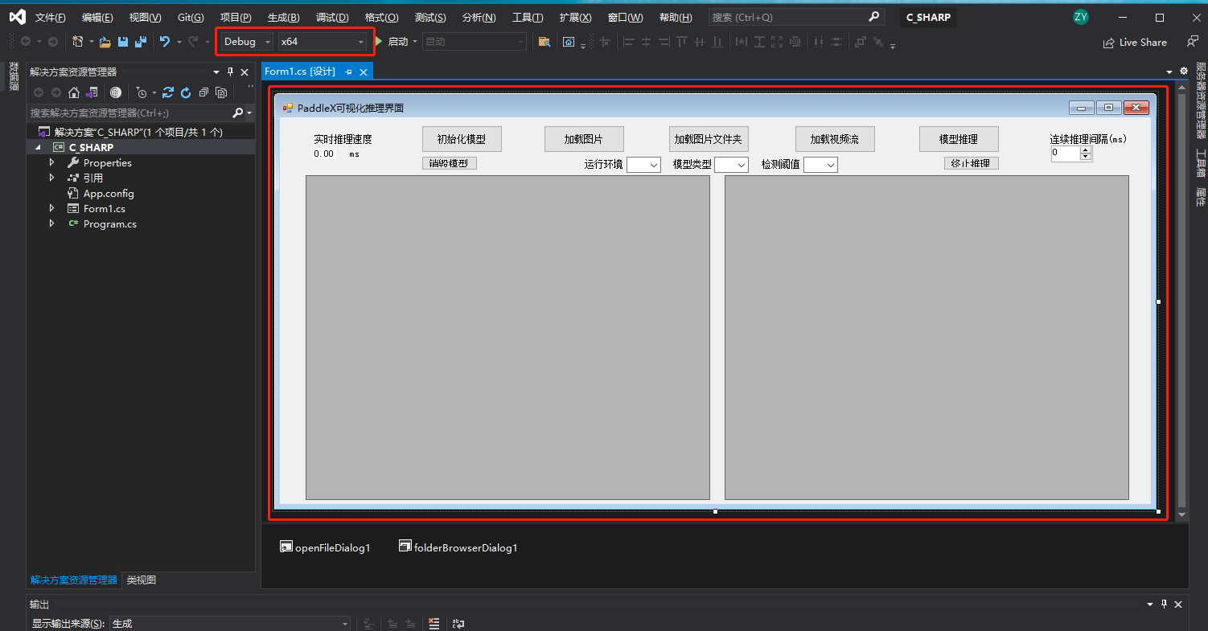Switch to the 类视图 tab
The width and height of the screenshot is (1208, 631).
[x=142, y=580]
